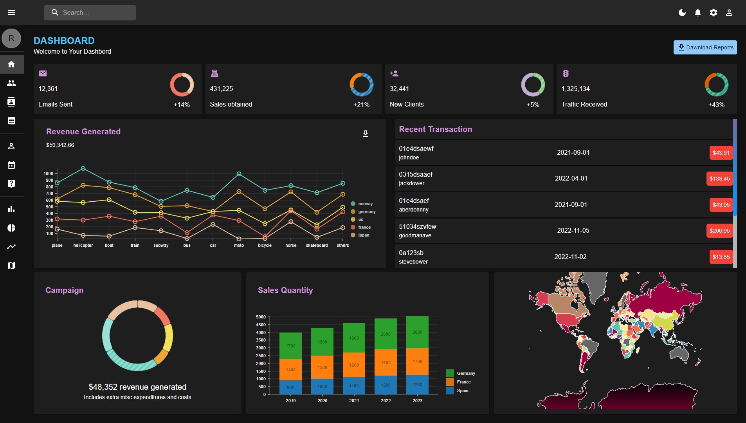
Task: Open the bar chart sidebar icon
Action: coord(11,209)
